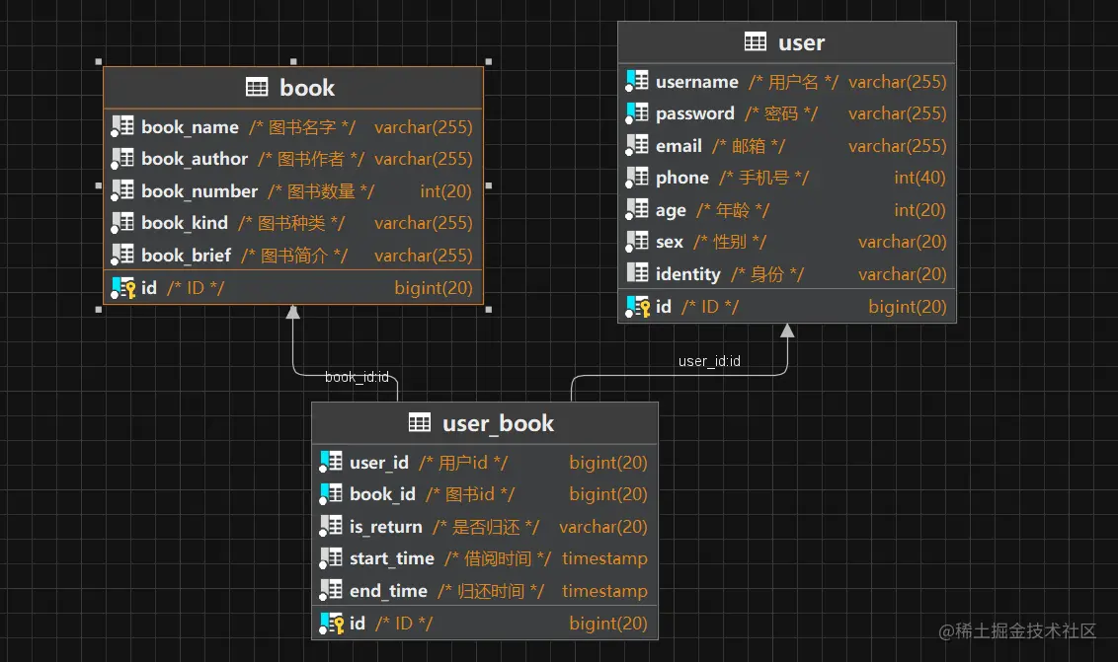
Task: Click the table icon in the user header
Action: 756,41
